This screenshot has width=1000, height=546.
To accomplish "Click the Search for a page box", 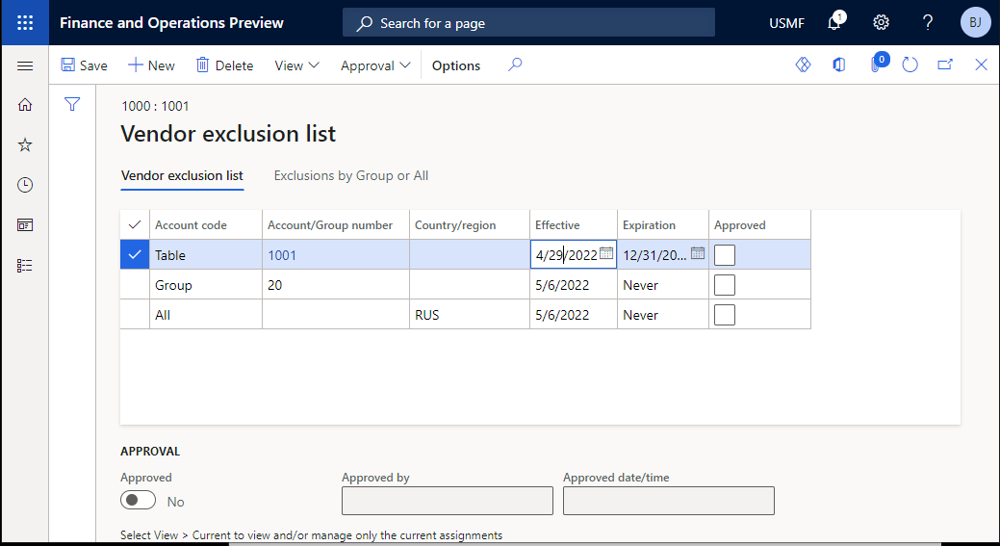I will 528,23.
